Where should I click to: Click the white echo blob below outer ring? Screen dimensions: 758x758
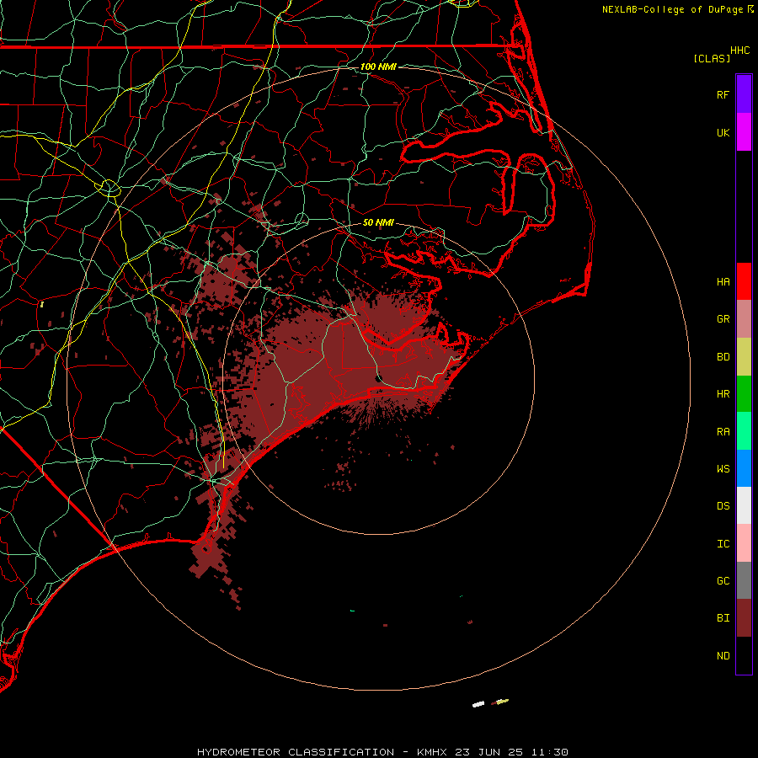478,704
